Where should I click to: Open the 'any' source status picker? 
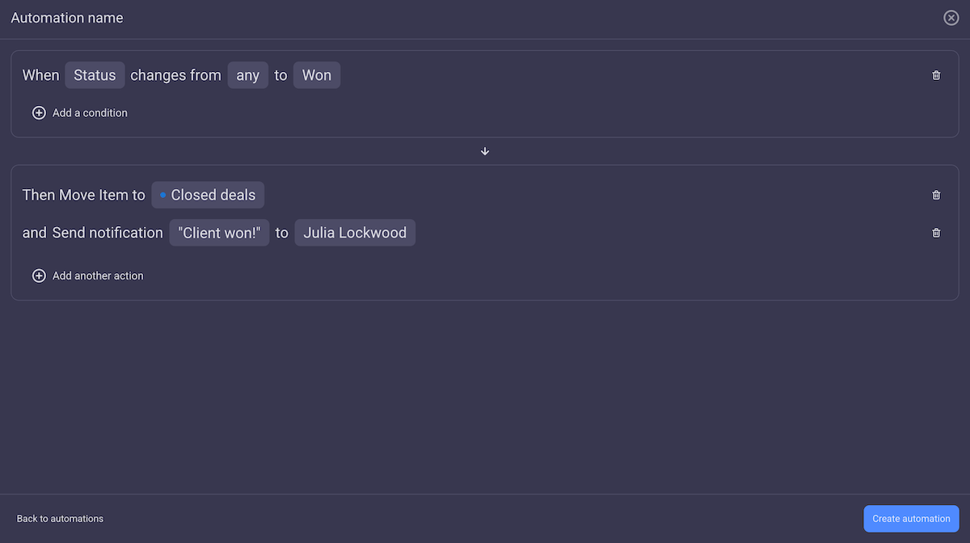247,74
